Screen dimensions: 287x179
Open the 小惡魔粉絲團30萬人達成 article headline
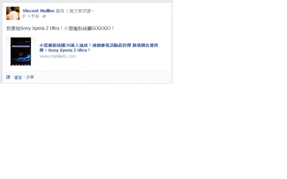click(x=99, y=48)
